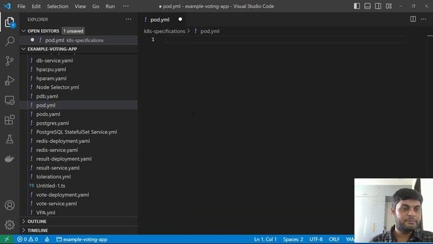Toggle the Primary Side Bar
This screenshot has height=244, width=433.
click(x=357, y=6)
